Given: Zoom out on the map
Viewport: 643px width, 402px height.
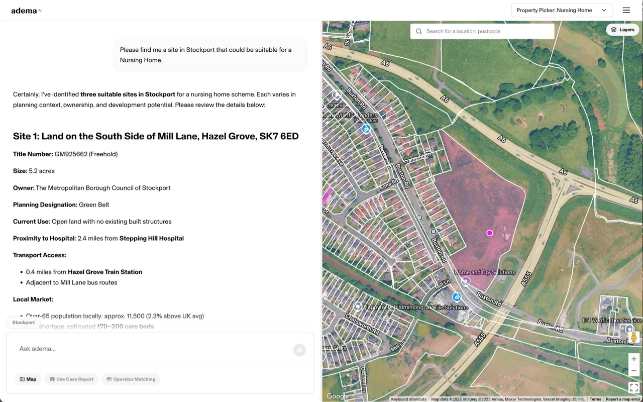Looking at the screenshot, I should [634, 371].
